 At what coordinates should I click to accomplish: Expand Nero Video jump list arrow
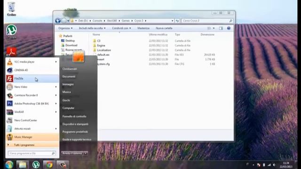pos(56,87)
